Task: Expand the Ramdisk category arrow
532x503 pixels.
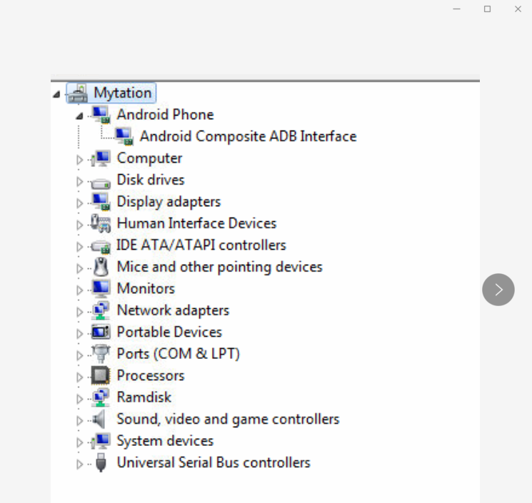Action: pyautogui.click(x=79, y=398)
